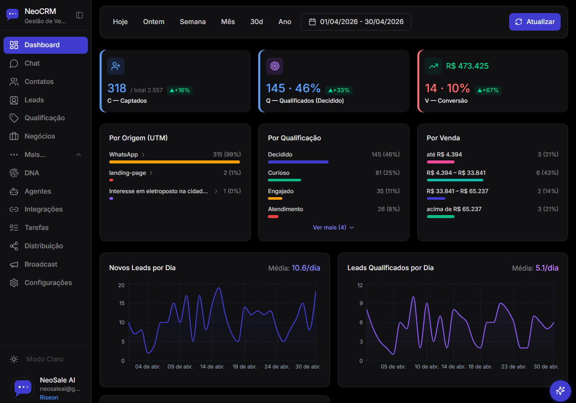This screenshot has width=576, height=403.
Task: Select the 30d period tab
Action: 257,22
